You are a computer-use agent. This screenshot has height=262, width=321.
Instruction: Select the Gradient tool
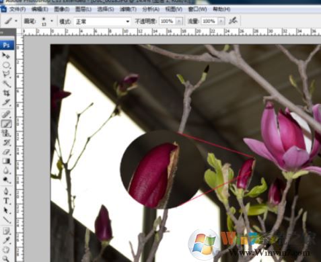point(6,161)
